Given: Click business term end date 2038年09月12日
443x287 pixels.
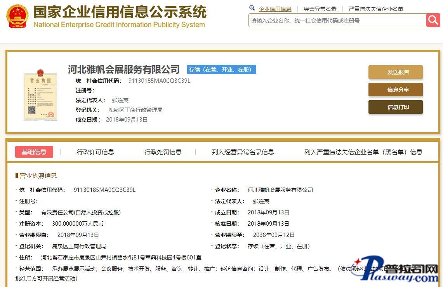Looking at the screenshot, I should [274, 235].
